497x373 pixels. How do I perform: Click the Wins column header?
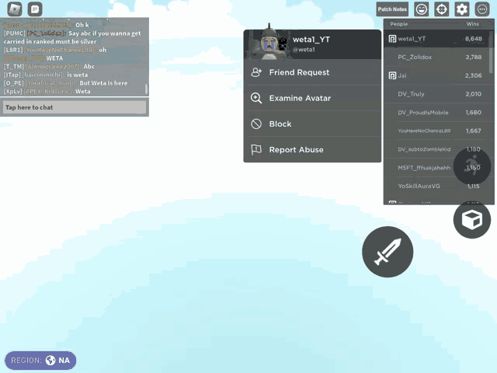(473, 24)
